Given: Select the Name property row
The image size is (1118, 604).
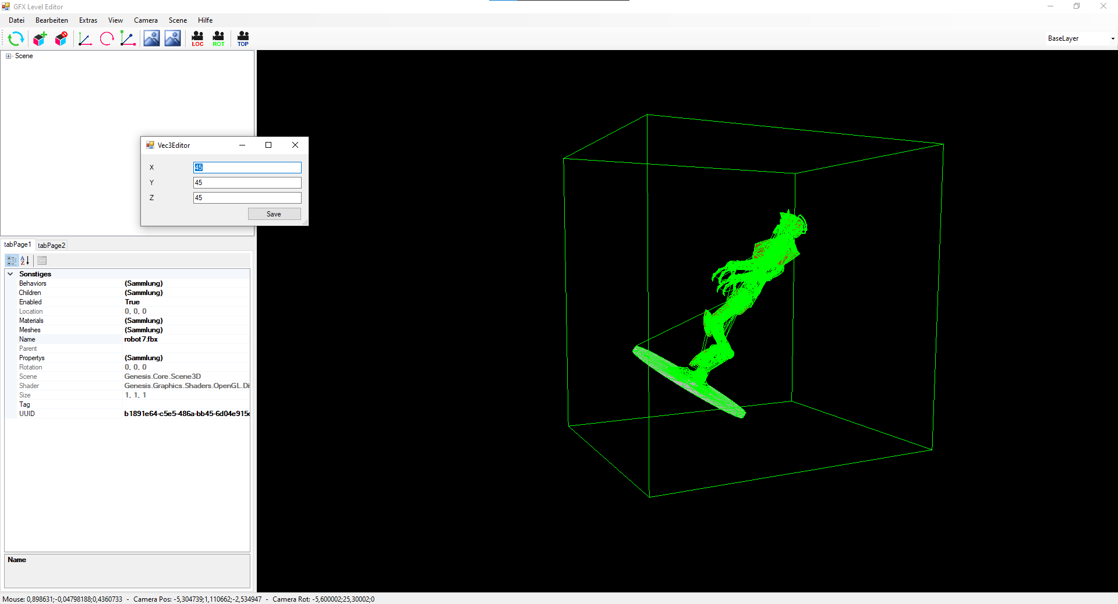Looking at the screenshot, I should click(x=27, y=339).
